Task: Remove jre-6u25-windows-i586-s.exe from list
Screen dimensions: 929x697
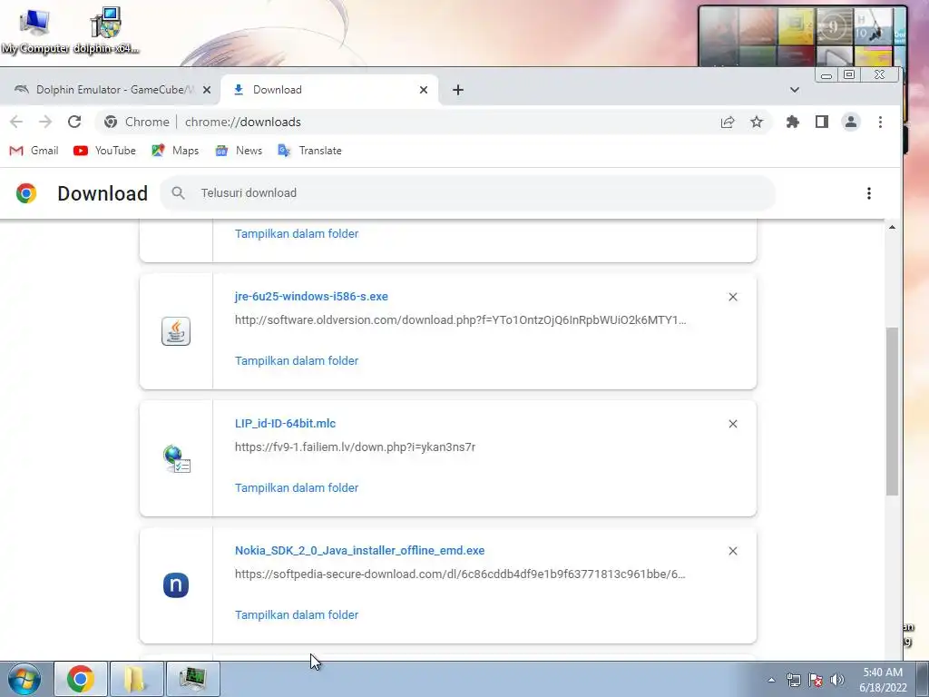Action: (733, 297)
